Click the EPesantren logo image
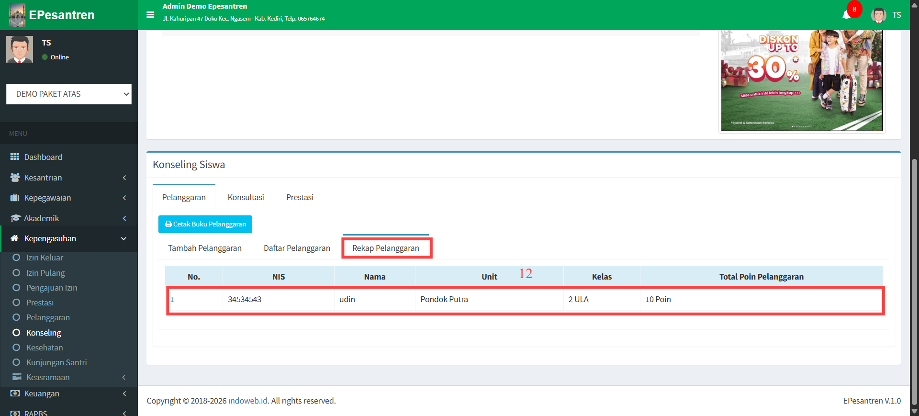 point(17,15)
